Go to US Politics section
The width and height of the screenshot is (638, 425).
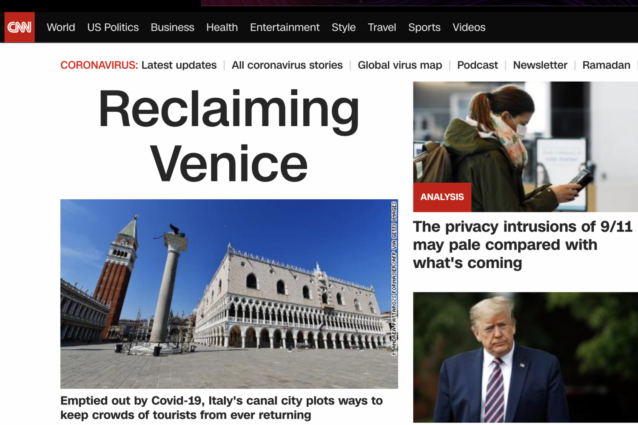[x=113, y=27]
